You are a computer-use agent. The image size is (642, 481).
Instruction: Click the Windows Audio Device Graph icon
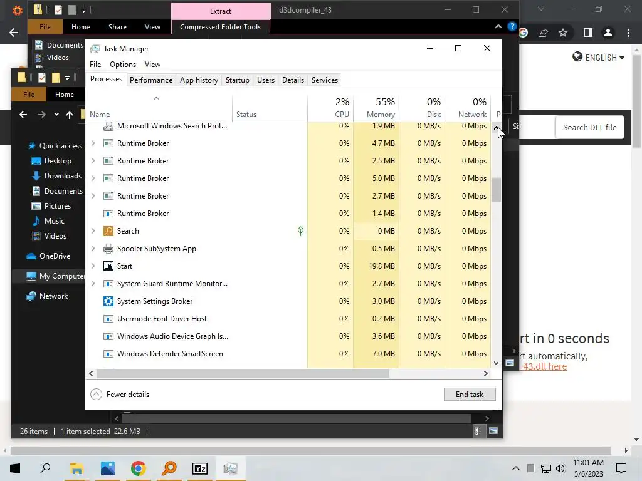[x=108, y=336]
